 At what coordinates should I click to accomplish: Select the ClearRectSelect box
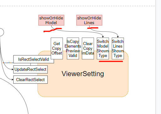pyautogui.click(x=31, y=80)
